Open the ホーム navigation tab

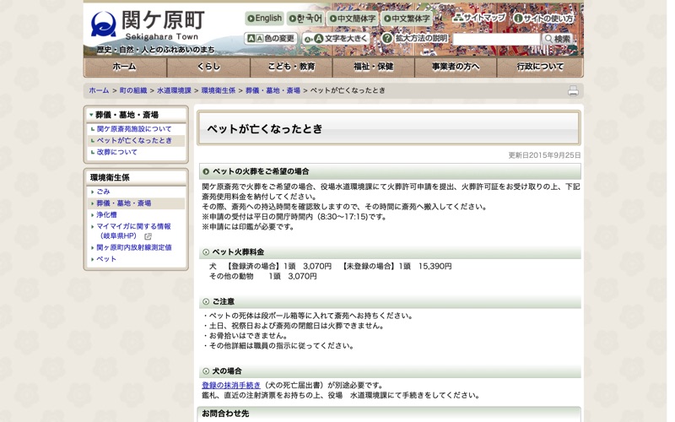(x=125, y=68)
